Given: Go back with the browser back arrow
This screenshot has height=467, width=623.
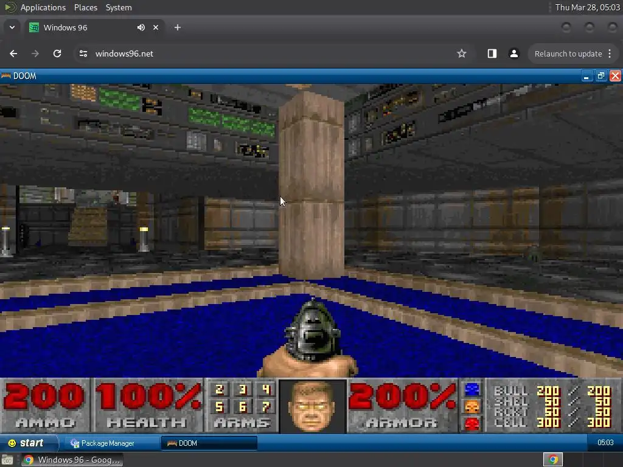Looking at the screenshot, I should click(x=13, y=54).
